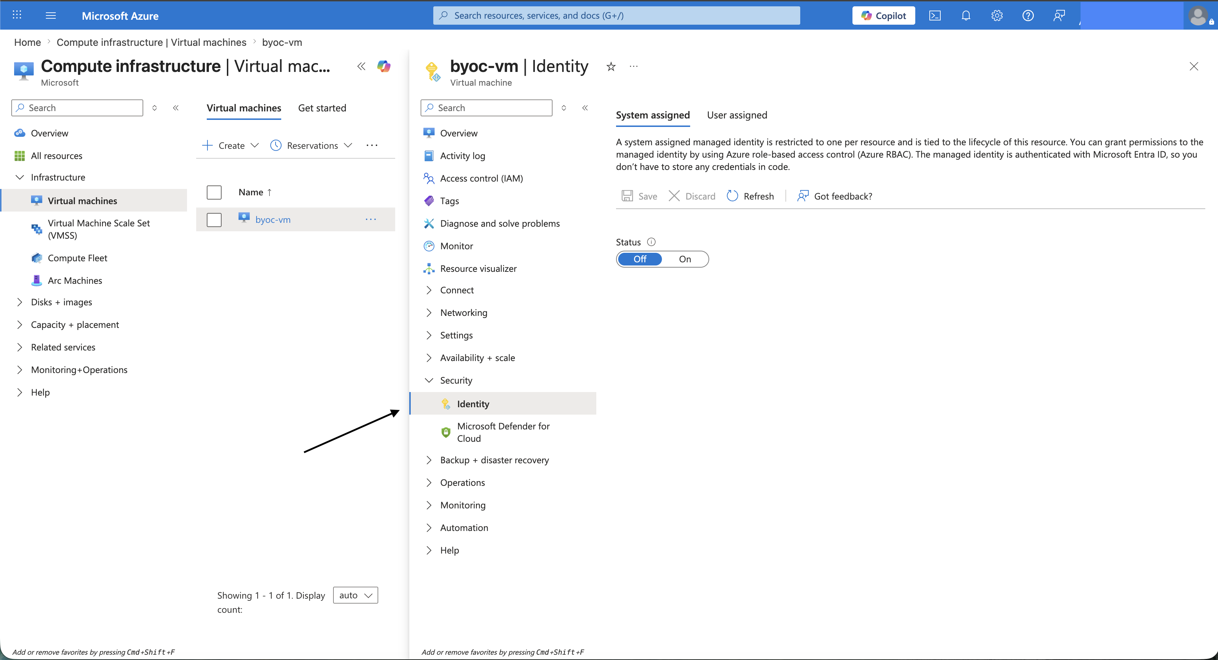Focus the Compute infrastructure menu search box
This screenshot has width=1218, height=660.
pyautogui.click(x=77, y=108)
